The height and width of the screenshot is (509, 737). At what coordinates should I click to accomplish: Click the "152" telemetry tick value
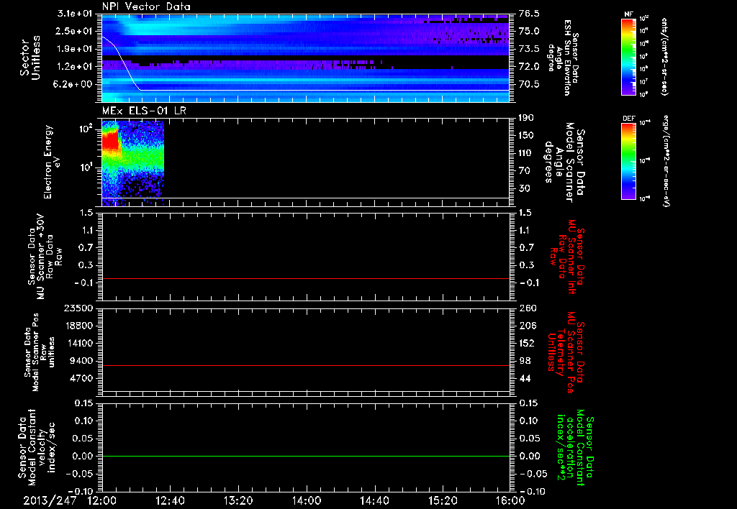(526, 343)
